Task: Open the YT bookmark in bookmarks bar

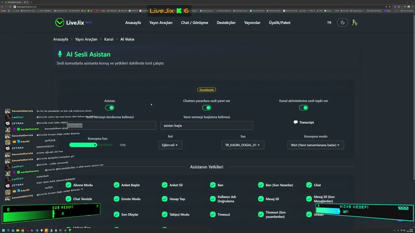Action: (96, 11)
